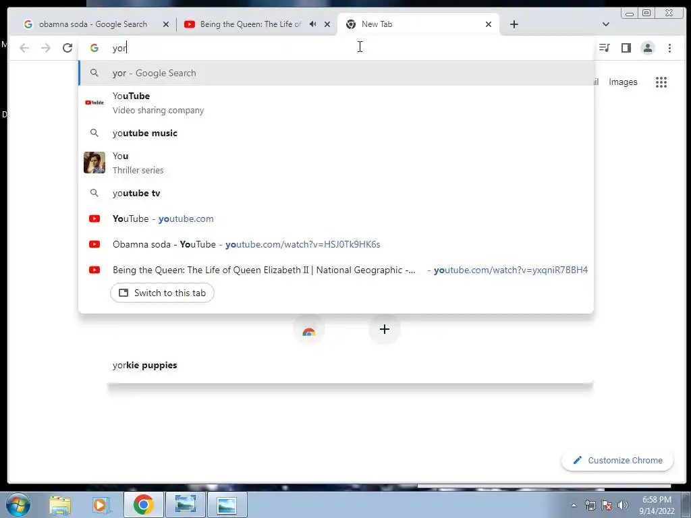
Task: Click the You series thumbnail image
Action: 94,163
